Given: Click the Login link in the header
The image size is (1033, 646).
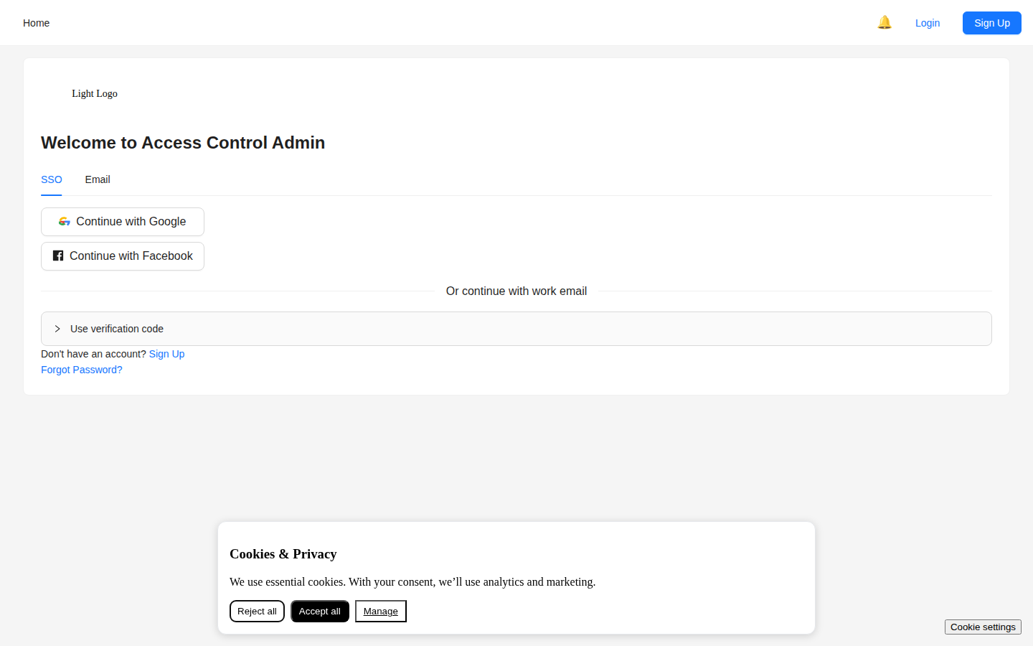Looking at the screenshot, I should tap(927, 22).
